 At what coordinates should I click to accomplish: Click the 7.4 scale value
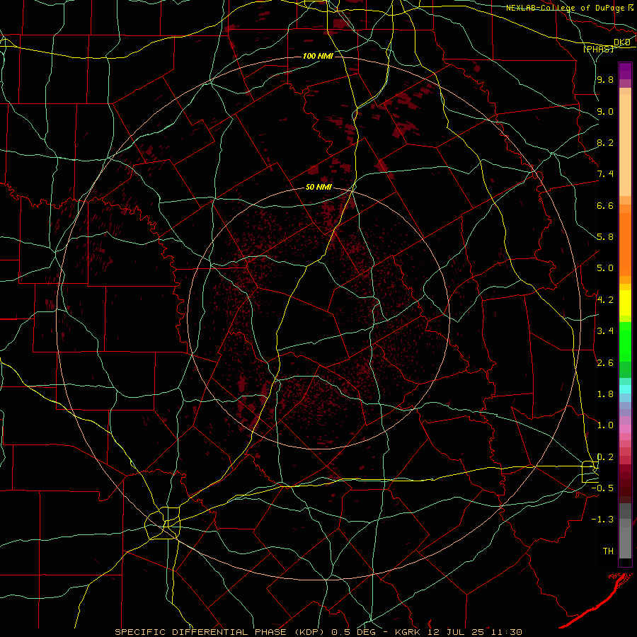tap(605, 174)
